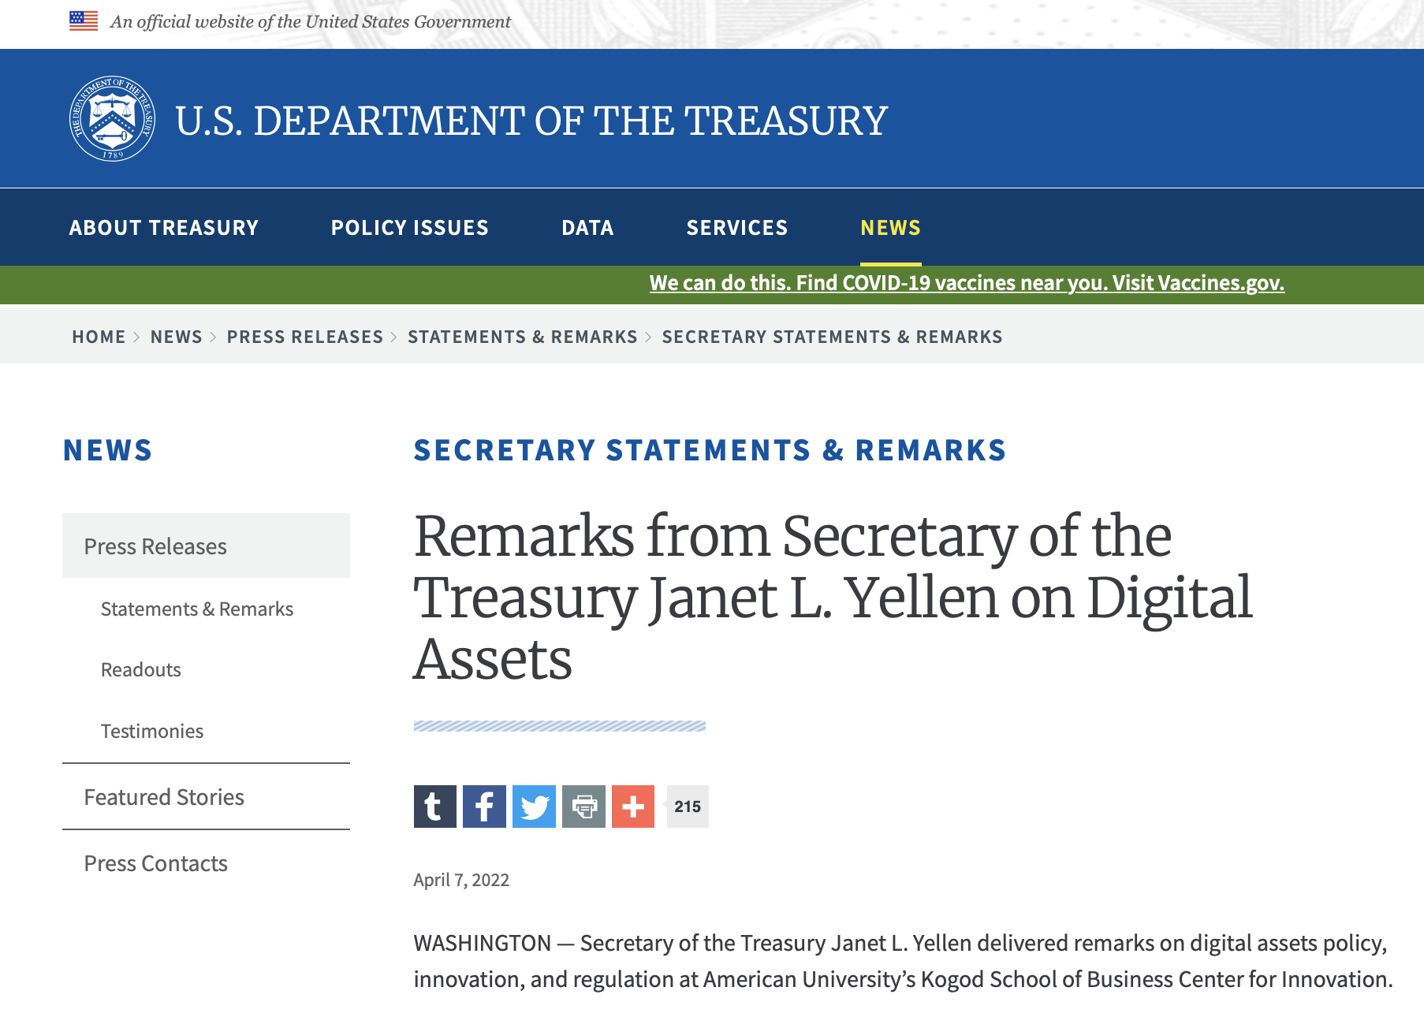The image size is (1424, 1017).
Task: Select the News navigation tab
Action: pyautogui.click(x=890, y=228)
